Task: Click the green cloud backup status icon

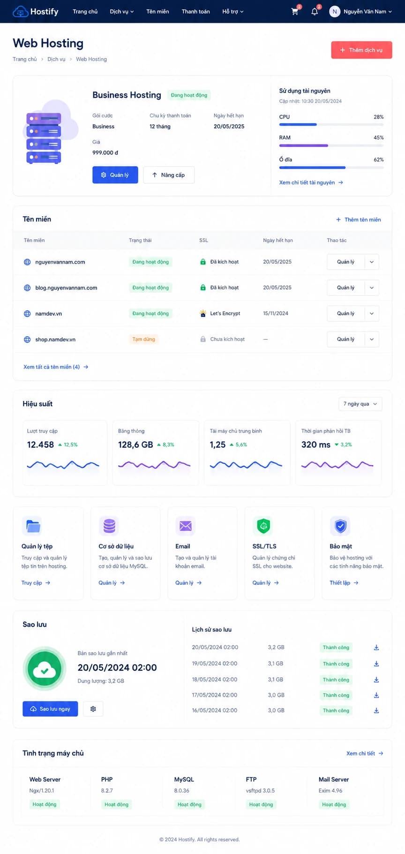Action: pyautogui.click(x=45, y=669)
